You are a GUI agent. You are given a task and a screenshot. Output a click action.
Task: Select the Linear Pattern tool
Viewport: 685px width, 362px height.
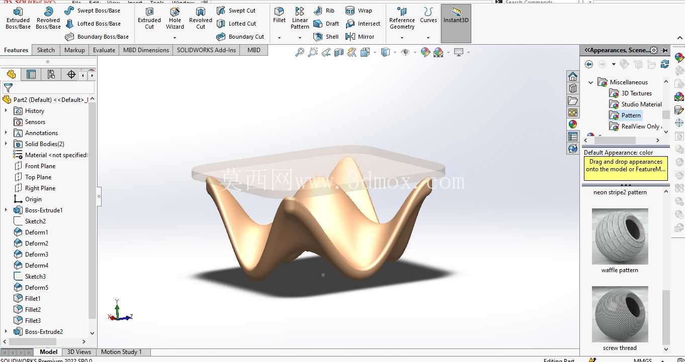click(x=300, y=18)
